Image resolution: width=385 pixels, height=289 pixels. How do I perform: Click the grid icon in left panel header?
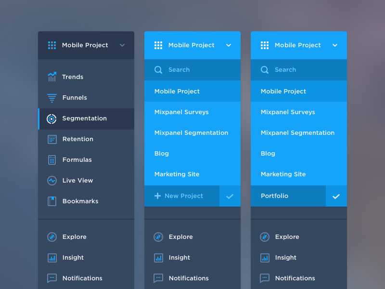point(52,45)
